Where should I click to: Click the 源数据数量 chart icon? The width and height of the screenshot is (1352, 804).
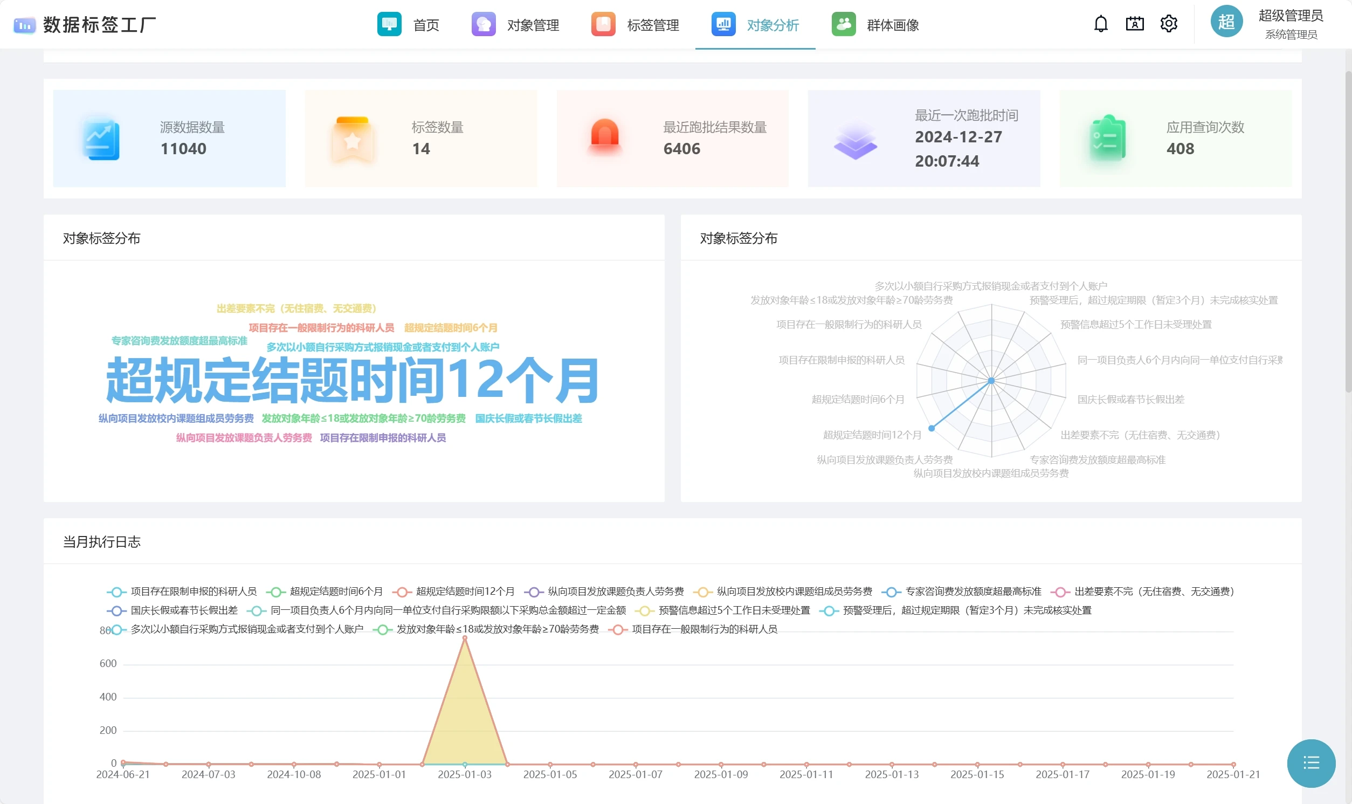[101, 139]
